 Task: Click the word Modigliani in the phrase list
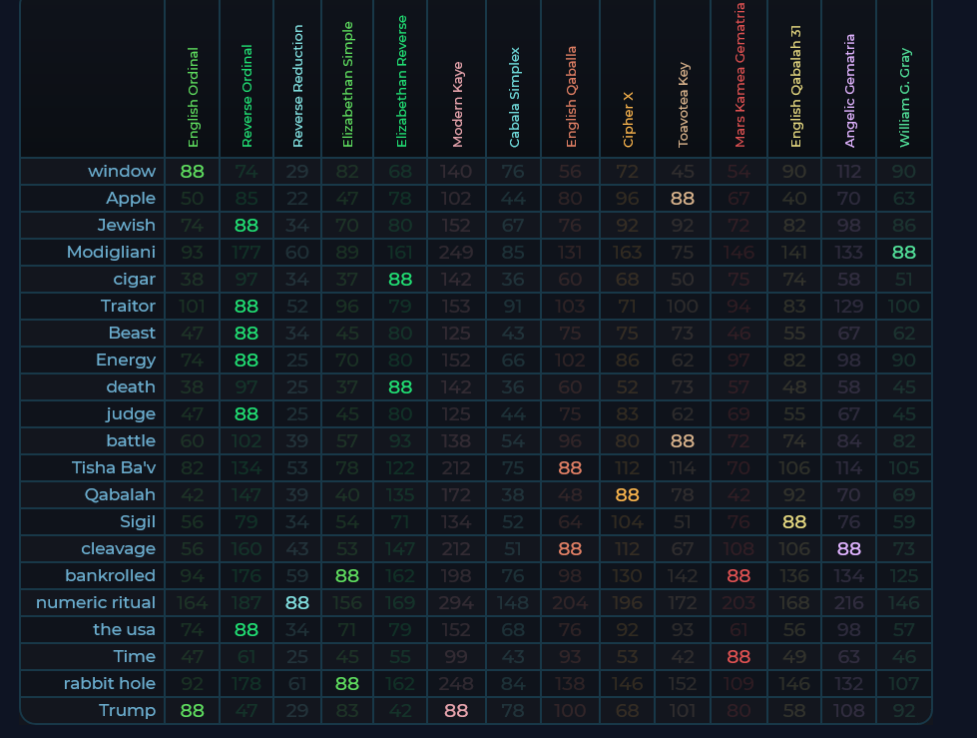tap(111, 252)
